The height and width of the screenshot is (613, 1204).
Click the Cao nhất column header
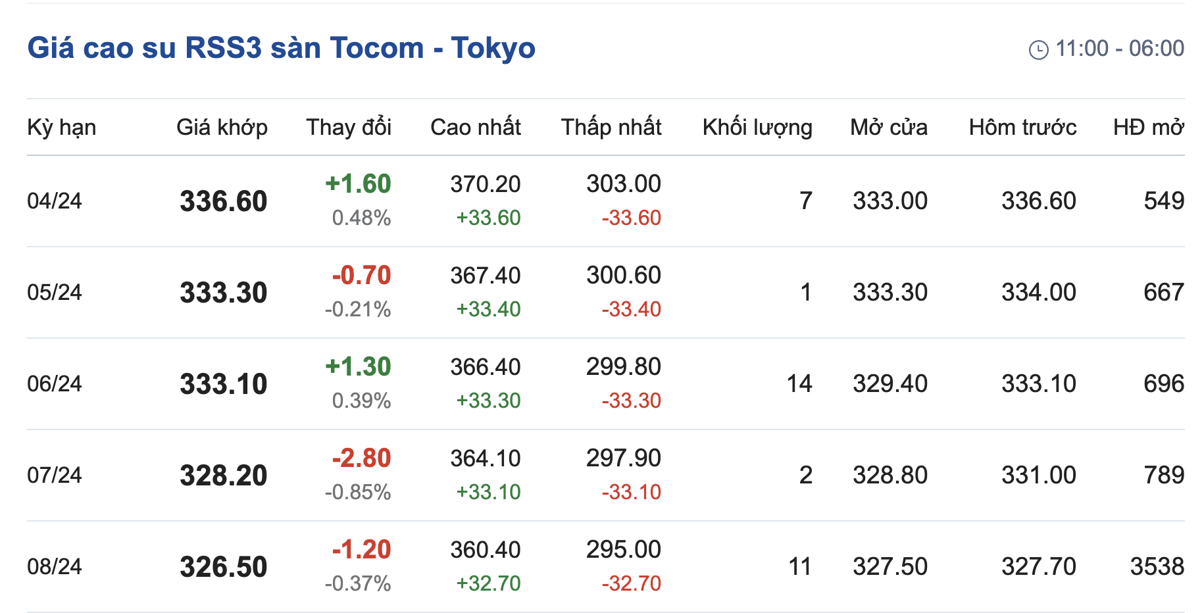(475, 127)
